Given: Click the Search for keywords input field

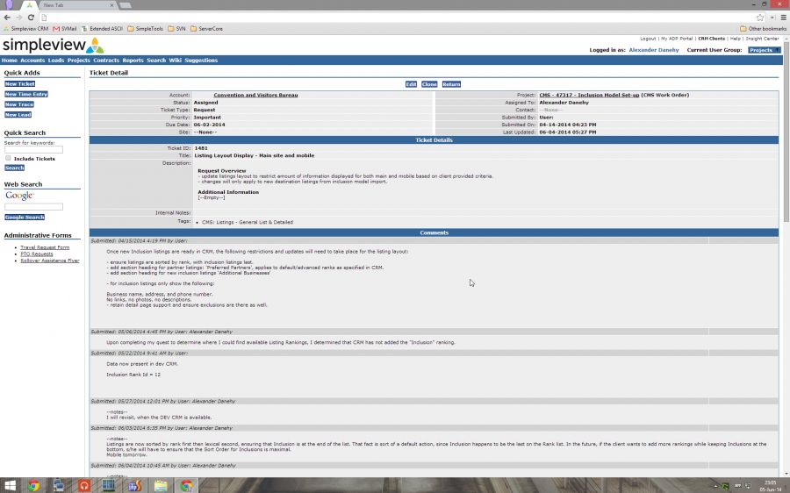Looking at the screenshot, I should click(33, 149).
